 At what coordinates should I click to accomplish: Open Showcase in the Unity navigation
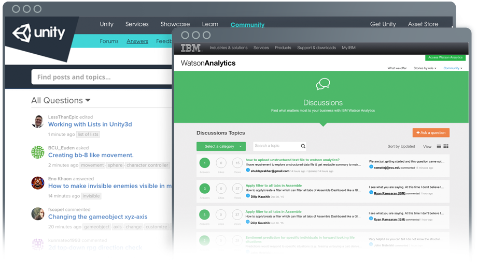(175, 24)
